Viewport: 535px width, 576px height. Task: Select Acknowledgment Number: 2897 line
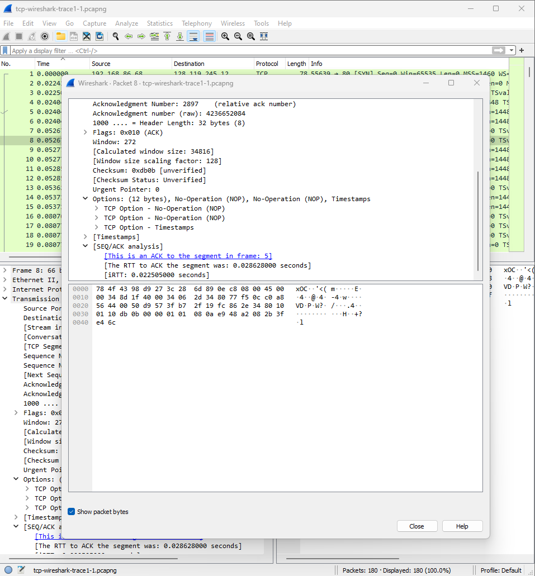(x=194, y=104)
